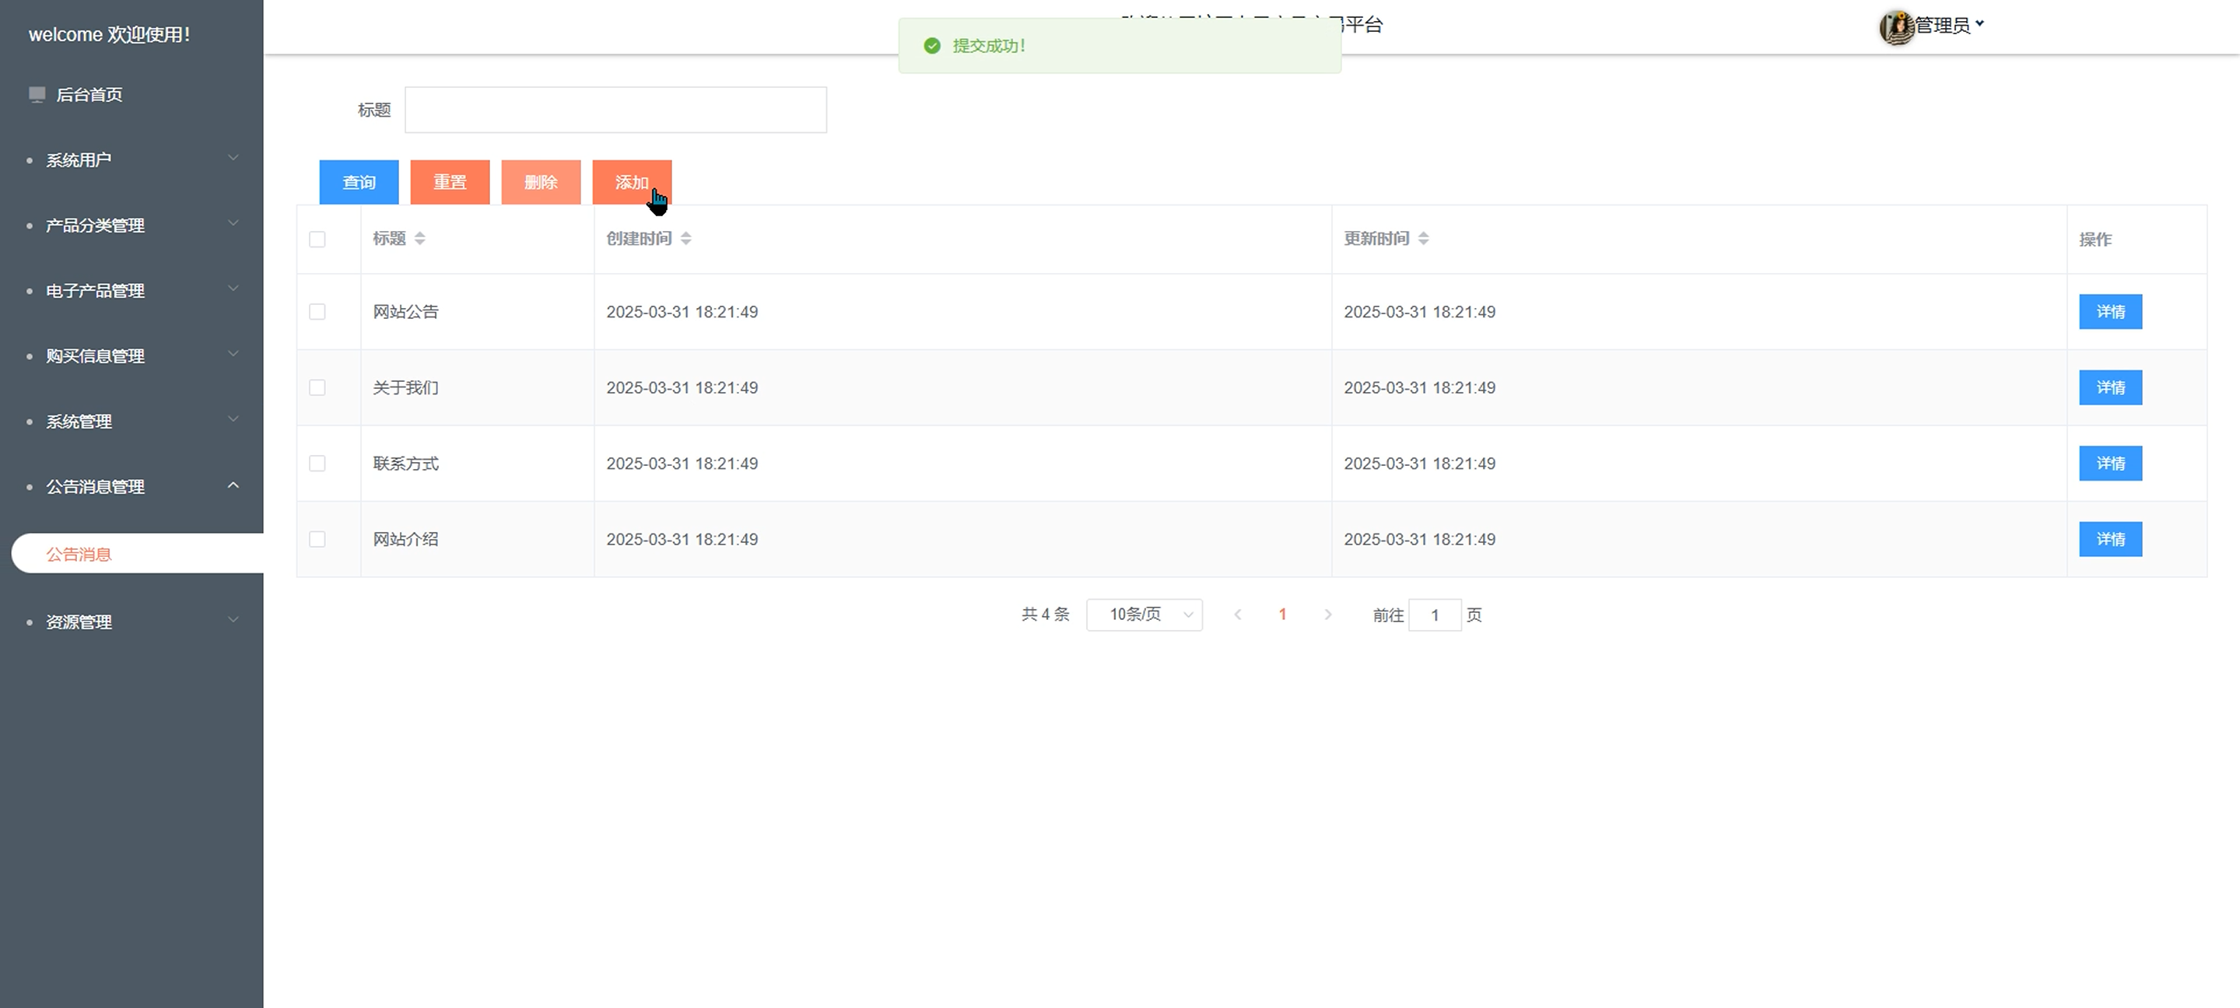Open 详情 for 关于我们 row
The height and width of the screenshot is (1008, 2240).
click(x=2109, y=387)
